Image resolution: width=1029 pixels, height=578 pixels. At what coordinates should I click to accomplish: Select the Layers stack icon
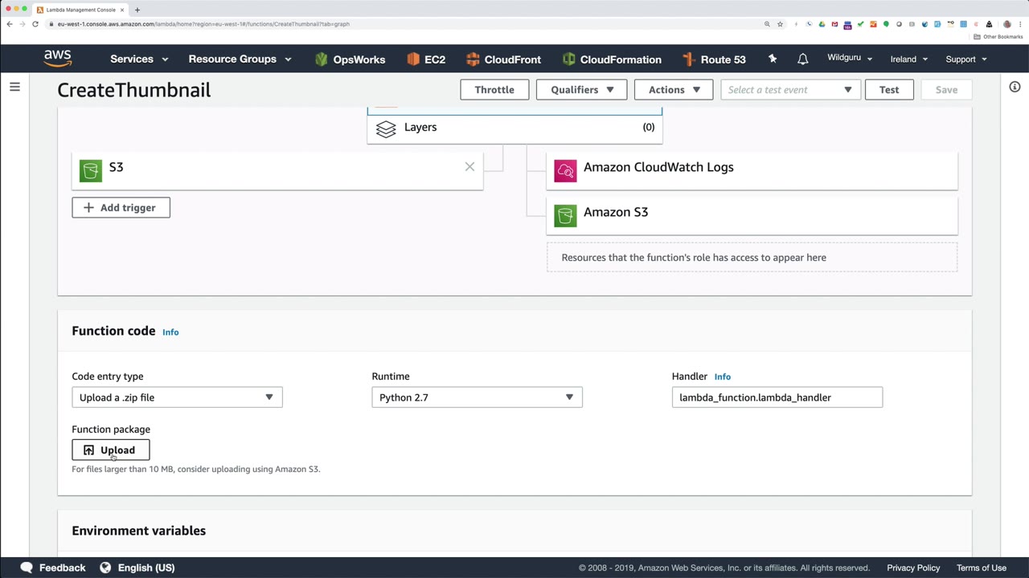pos(386,128)
